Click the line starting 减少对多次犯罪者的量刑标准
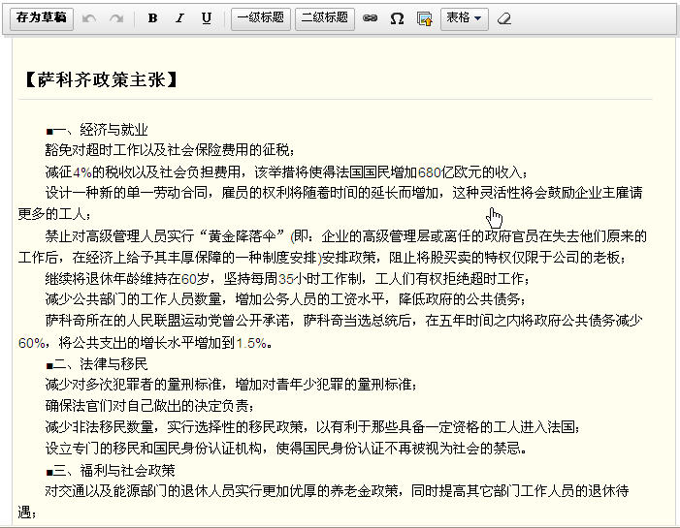The width and height of the screenshot is (680, 528). click(x=232, y=385)
